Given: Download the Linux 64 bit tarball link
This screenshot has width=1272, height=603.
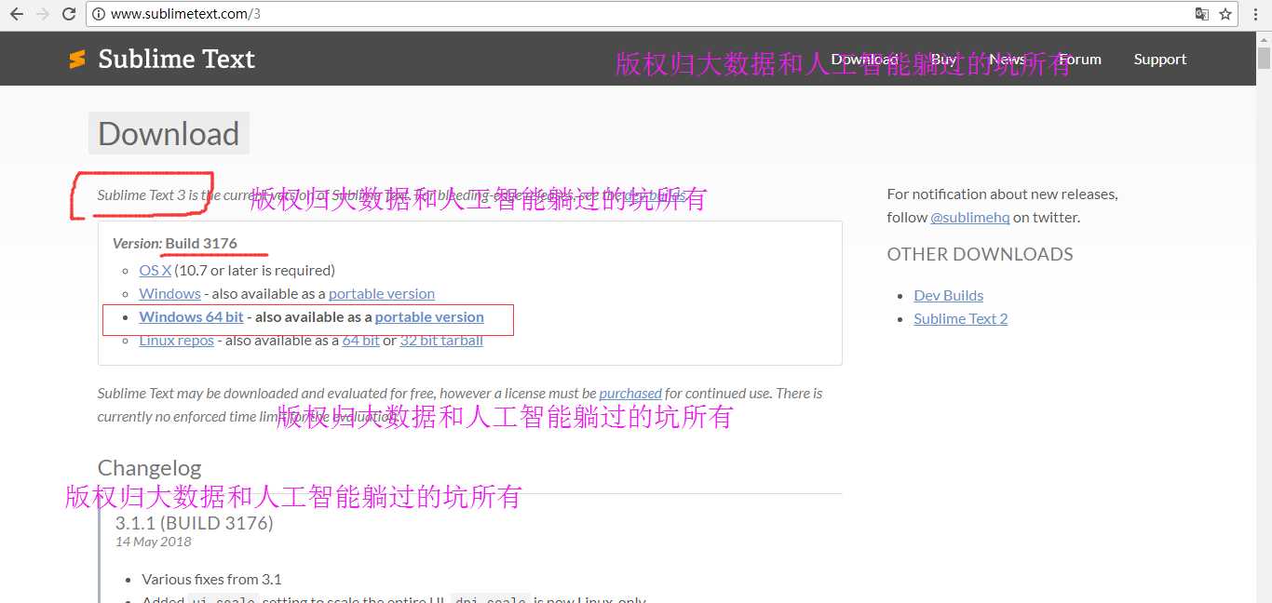Looking at the screenshot, I should click(x=360, y=340).
